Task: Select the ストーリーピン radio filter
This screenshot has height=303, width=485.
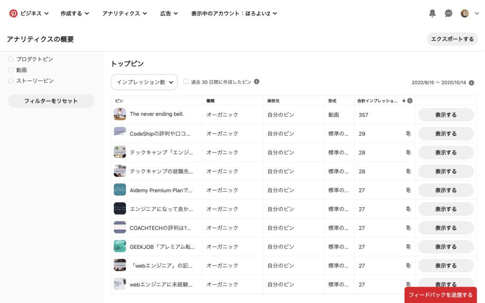Action: [11, 80]
